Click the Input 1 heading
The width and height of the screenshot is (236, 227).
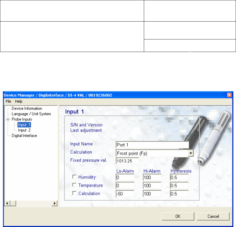point(74,112)
